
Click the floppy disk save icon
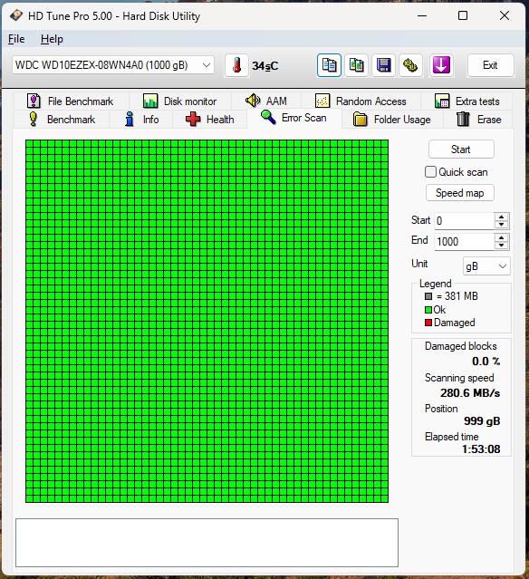(383, 65)
